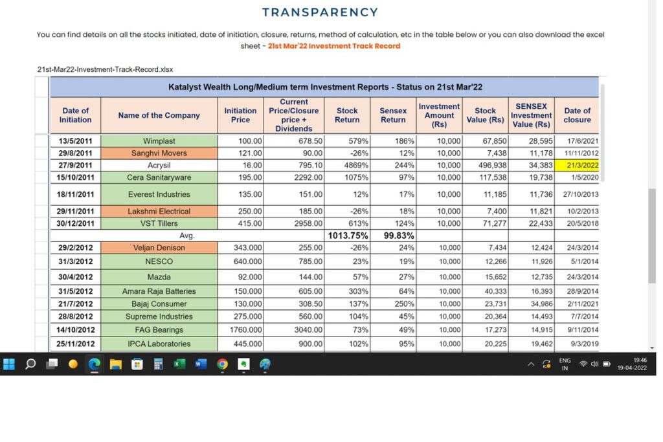Select the Cera Sanitaryware cell

click(159, 177)
